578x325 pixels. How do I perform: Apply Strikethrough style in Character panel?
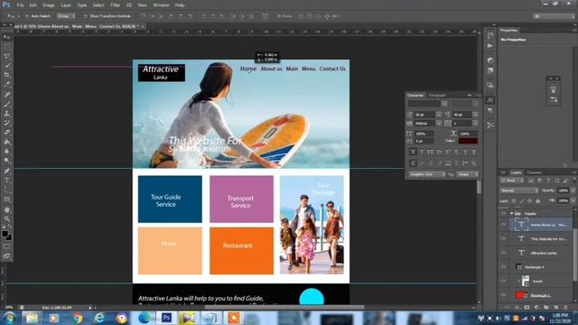pyautogui.click(x=474, y=152)
